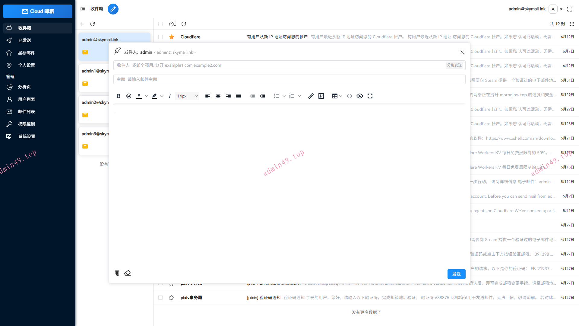
Task: Insert an emoji with the smiley icon
Action: coord(129,96)
